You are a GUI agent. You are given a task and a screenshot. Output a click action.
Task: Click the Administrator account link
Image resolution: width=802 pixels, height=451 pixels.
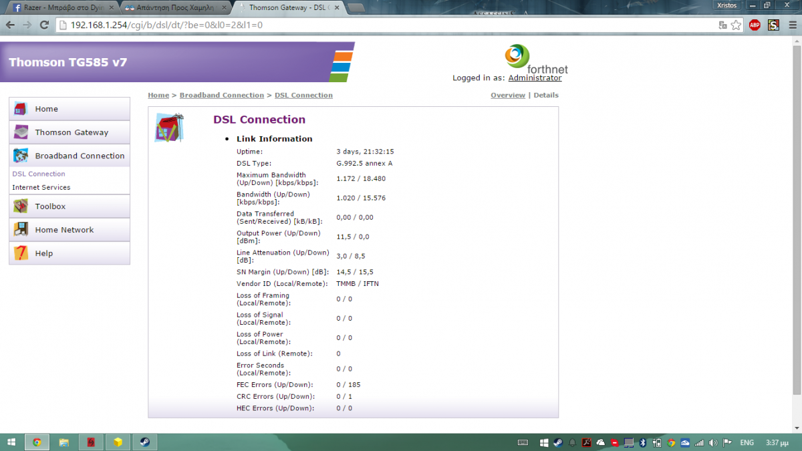[535, 78]
